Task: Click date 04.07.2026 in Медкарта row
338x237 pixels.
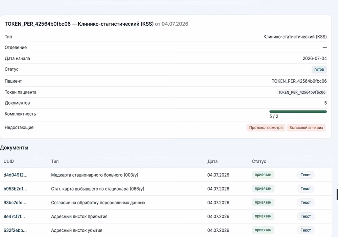Action: coord(218,175)
